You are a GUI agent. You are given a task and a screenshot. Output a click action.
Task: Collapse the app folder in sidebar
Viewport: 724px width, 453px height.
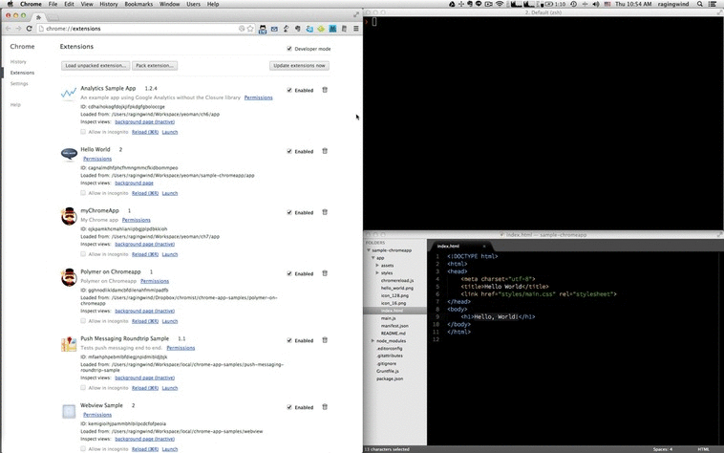pyautogui.click(x=373, y=258)
